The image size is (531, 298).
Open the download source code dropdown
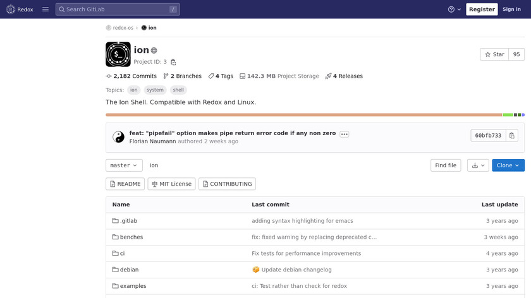[x=478, y=165]
